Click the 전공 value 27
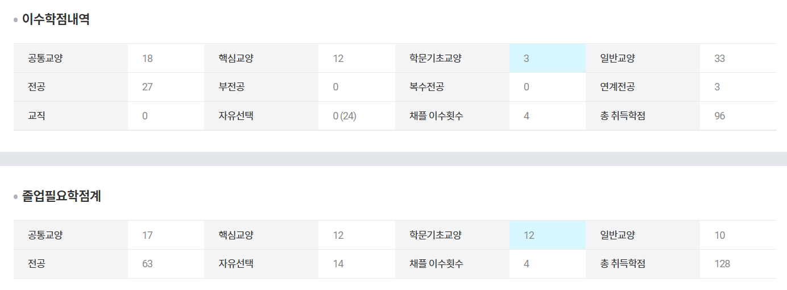The width and height of the screenshot is (787, 290). click(148, 87)
